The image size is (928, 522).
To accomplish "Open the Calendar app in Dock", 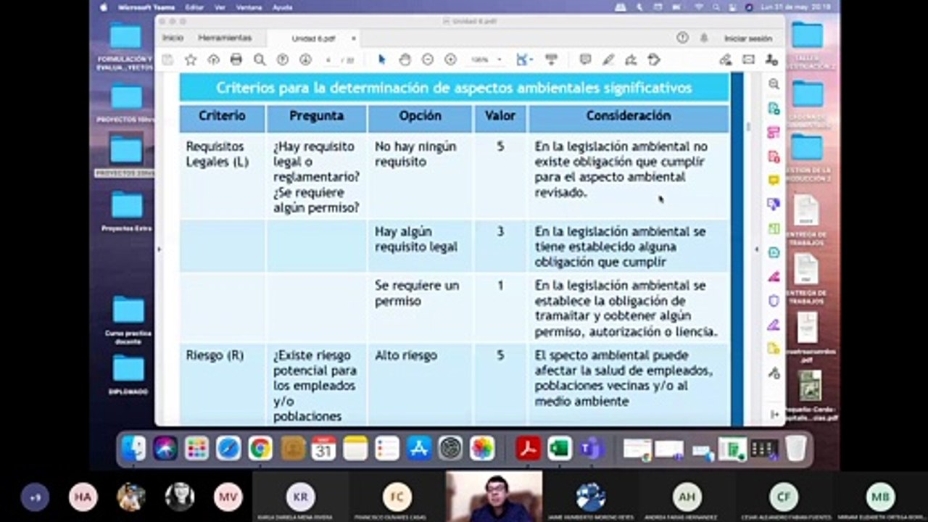I will [x=323, y=449].
